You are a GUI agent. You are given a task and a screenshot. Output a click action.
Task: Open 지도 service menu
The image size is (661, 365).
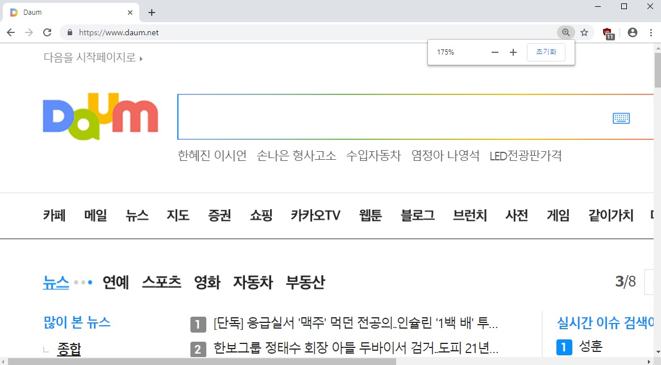tap(178, 215)
